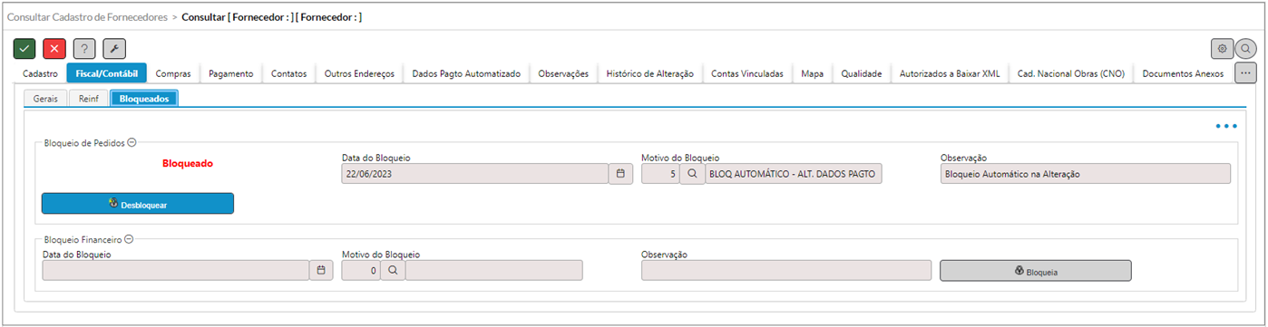The image size is (1268, 327).
Task: Click the green confirm checkmark button
Action: click(24, 49)
